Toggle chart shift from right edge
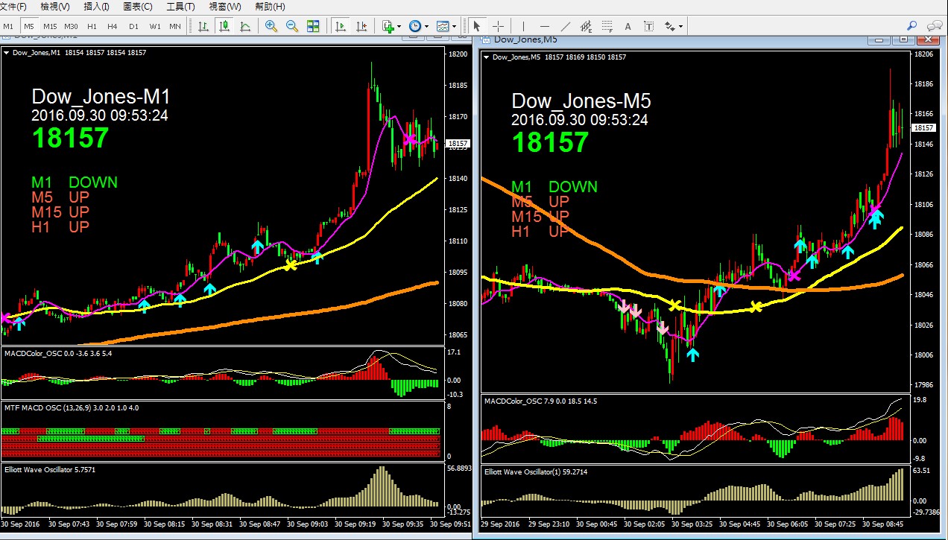948x540 pixels. pyautogui.click(x=361, y=26)
